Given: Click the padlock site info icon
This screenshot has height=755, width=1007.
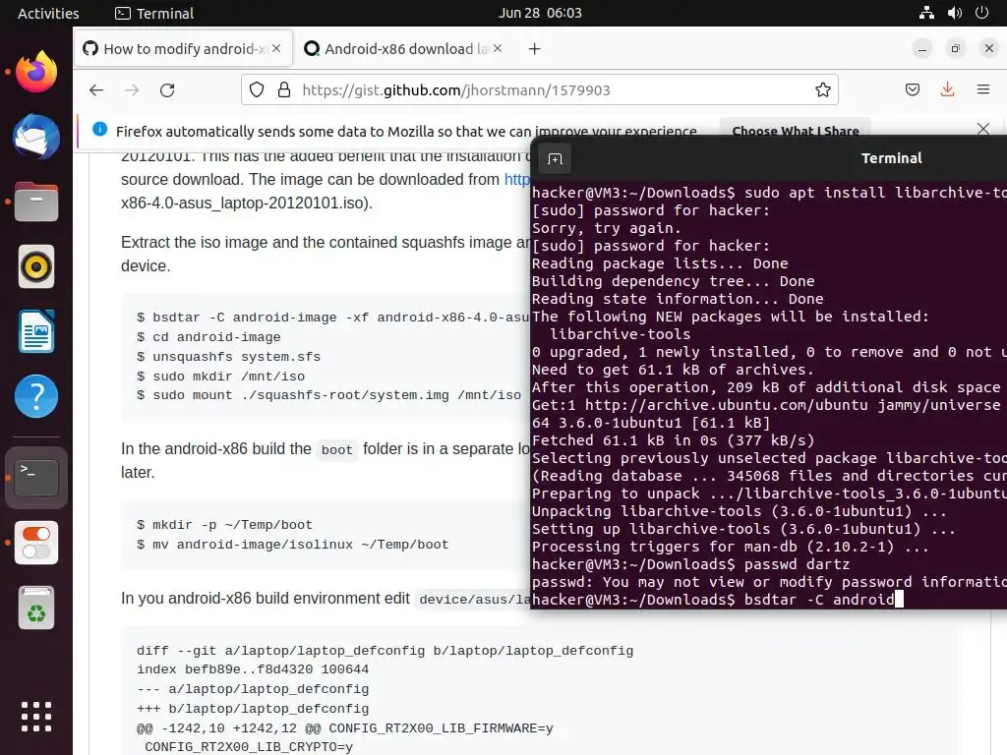Looking at the screenshot, I should point(284,89).
